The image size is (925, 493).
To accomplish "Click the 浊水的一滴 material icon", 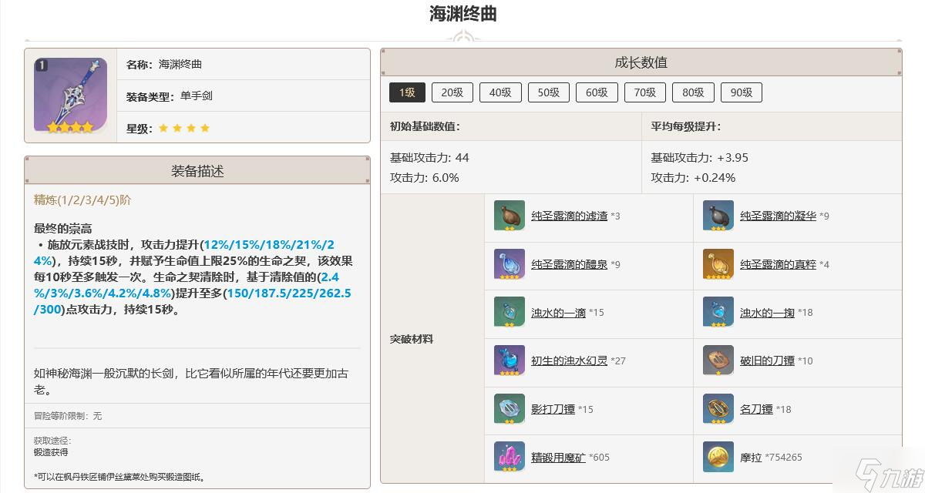I will 510,312.
